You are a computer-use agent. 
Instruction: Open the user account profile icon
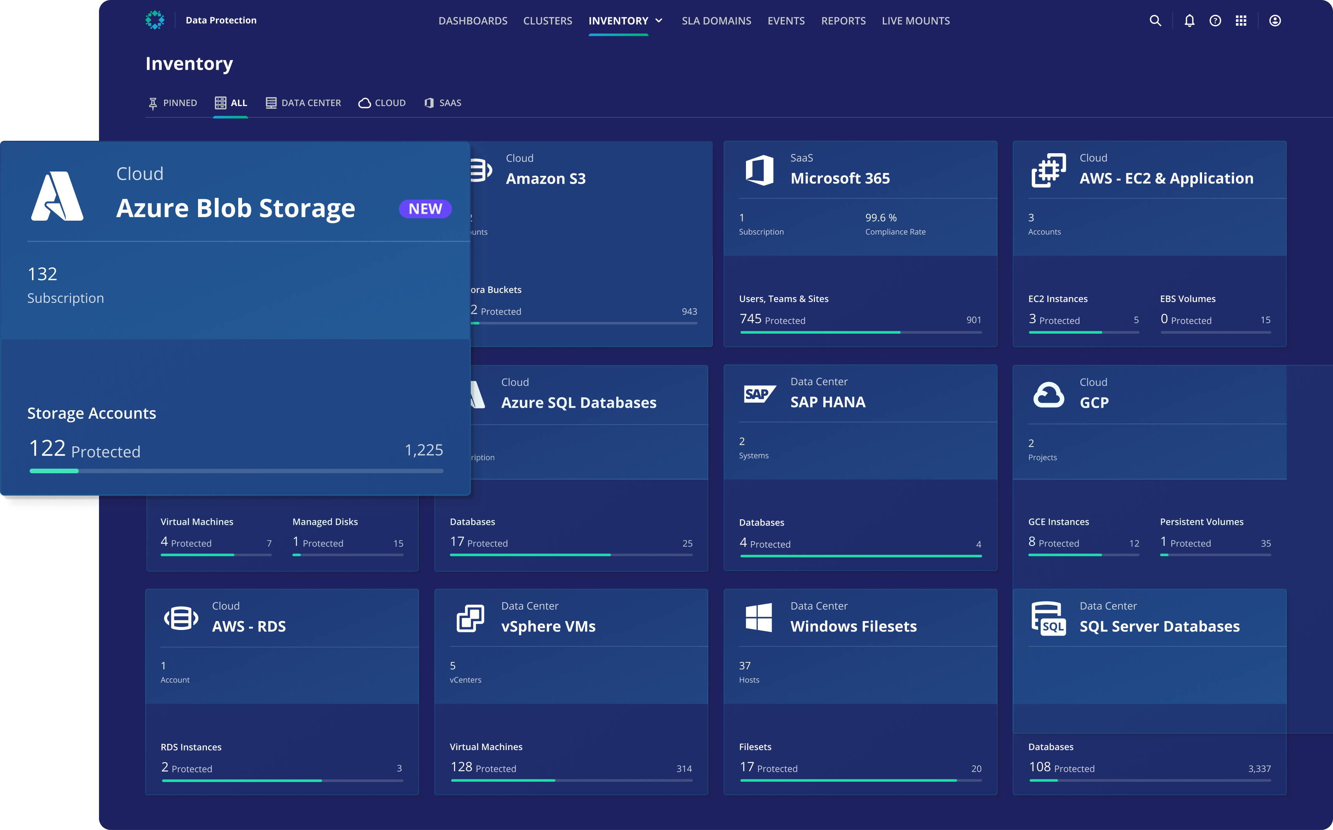point(1275,21)
